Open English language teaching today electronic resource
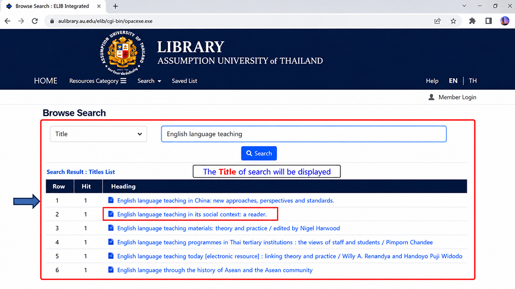 290,256
